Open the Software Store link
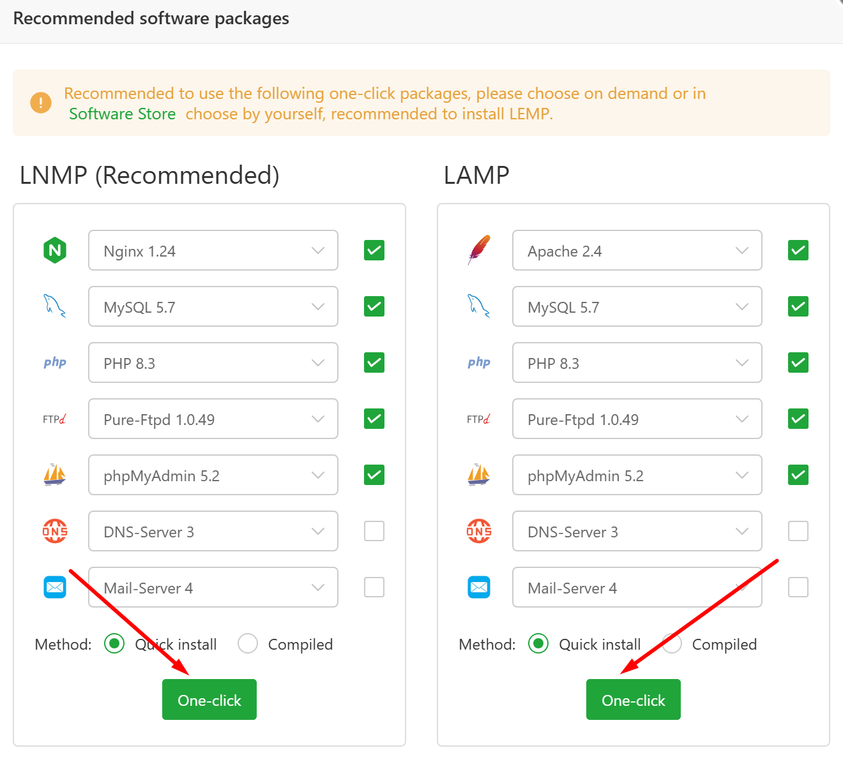The height and width of the screenshot is (762, 843). (122, 114)
